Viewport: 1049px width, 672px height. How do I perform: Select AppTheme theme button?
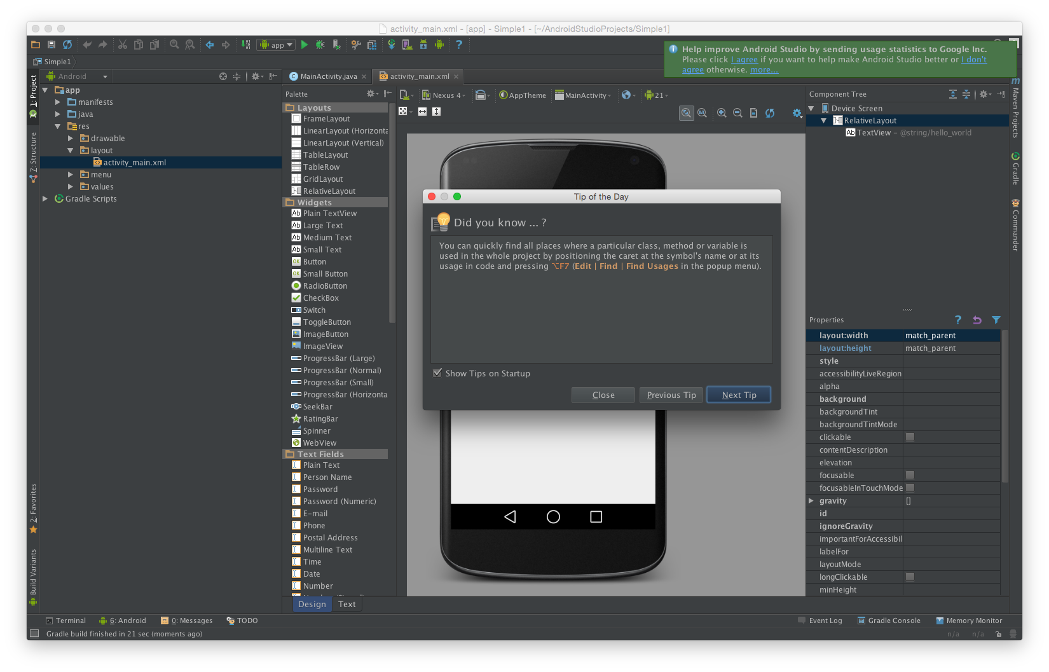click(x=523, y=95)
